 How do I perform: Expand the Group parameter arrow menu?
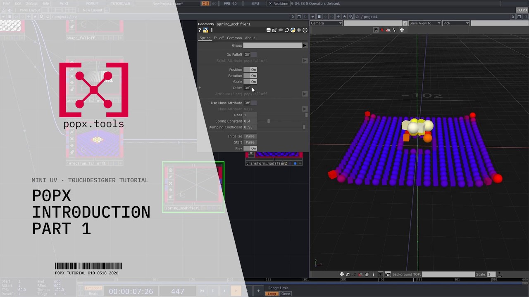click(305, 45)
